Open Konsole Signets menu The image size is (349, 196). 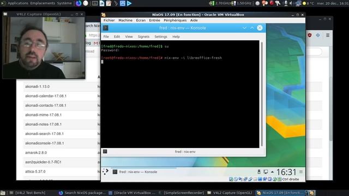[x=143, y=36]
